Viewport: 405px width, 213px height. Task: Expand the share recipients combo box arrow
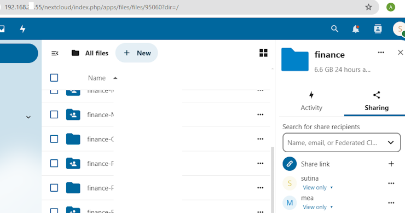click(391, 143)
